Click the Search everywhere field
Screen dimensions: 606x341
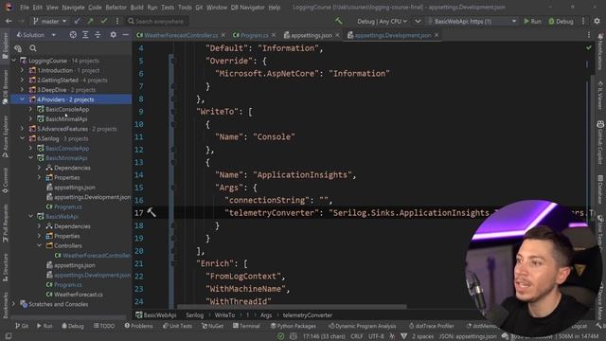click(x=158, y=21)
